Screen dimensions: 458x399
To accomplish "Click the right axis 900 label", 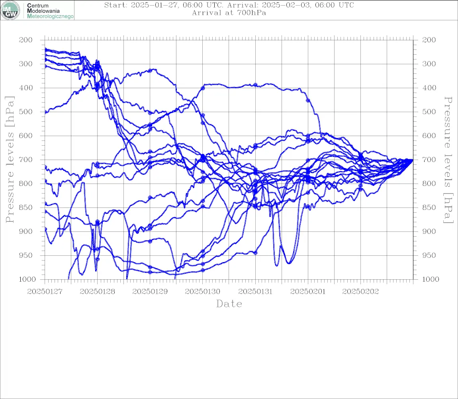I will pos(429,231).
